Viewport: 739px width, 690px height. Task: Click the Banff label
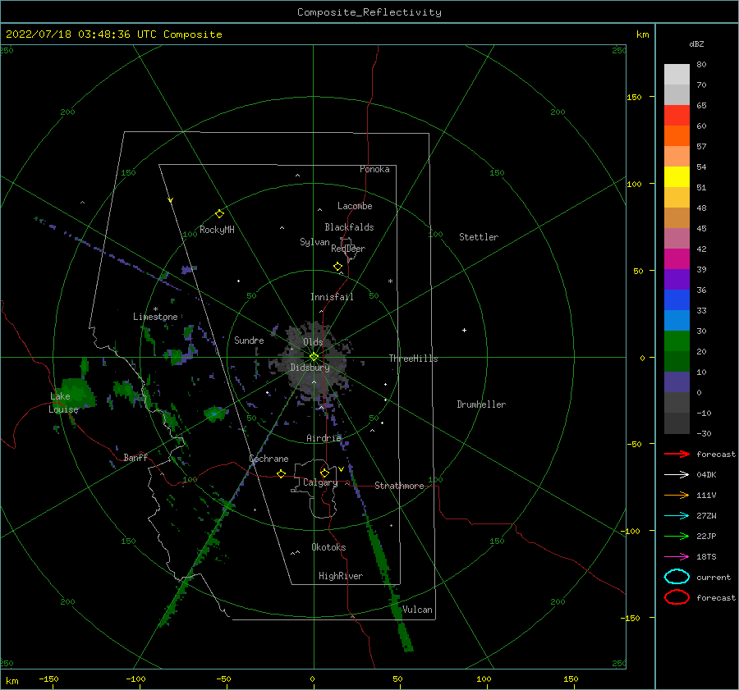click(135, 457)
